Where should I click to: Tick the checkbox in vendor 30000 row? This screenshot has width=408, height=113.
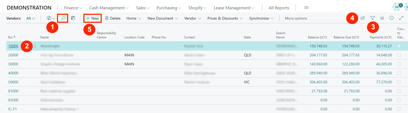pos(399,64)
